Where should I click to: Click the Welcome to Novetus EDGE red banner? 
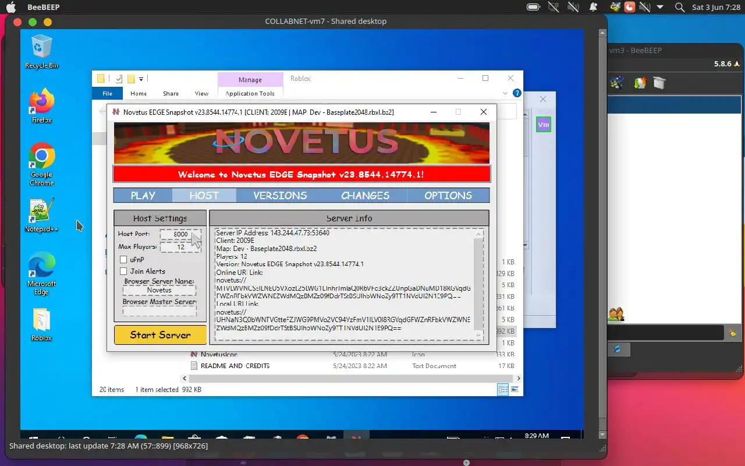tap(301, 174)
